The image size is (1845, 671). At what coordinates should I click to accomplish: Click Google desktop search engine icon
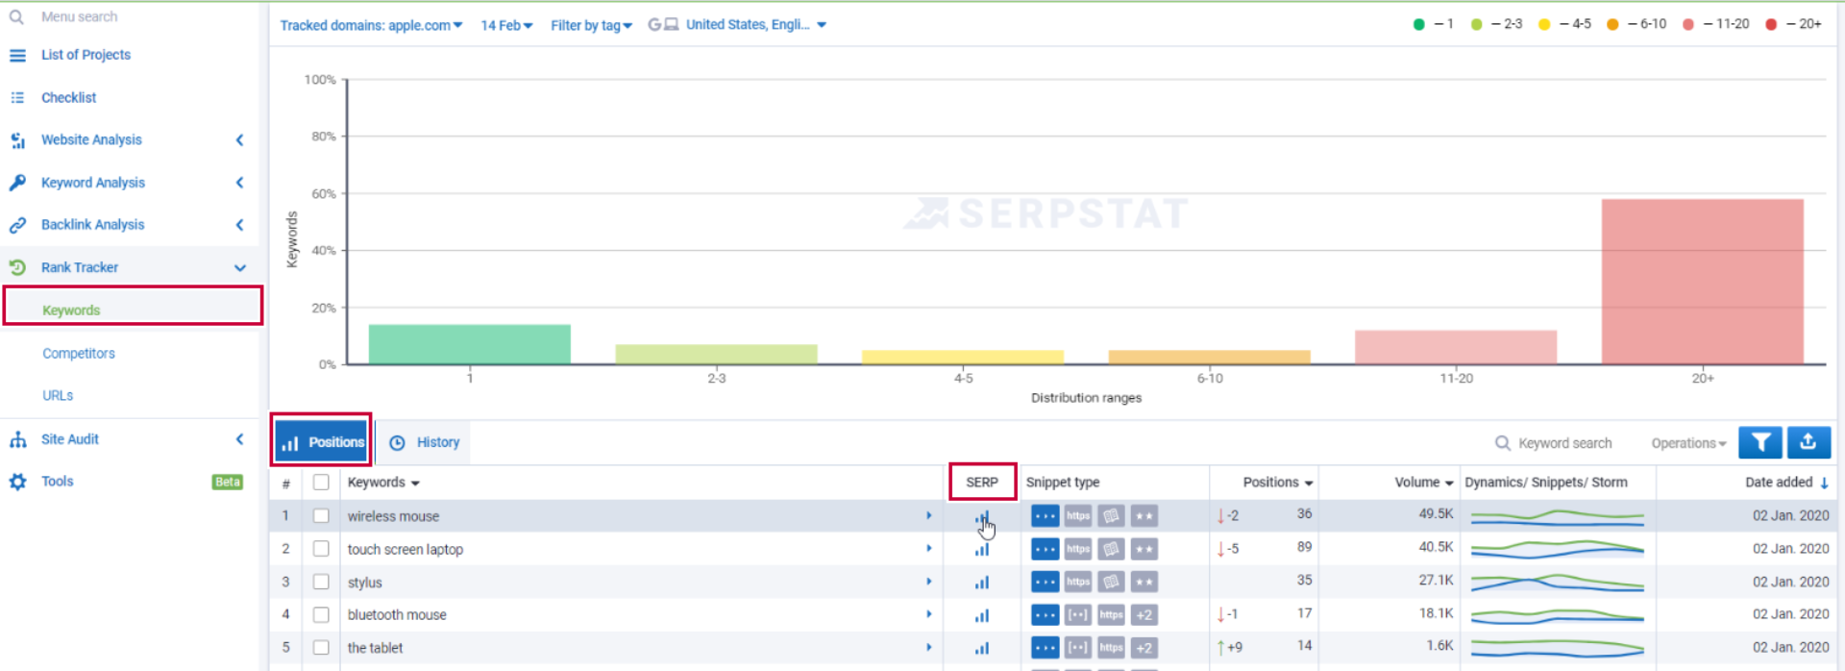click(x=663, y=24)
